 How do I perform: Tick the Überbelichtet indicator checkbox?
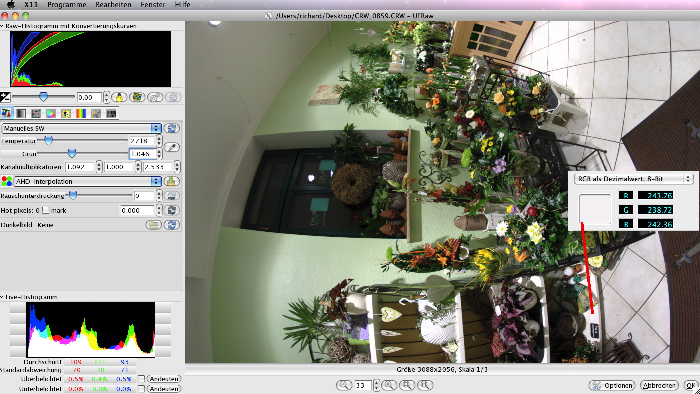pos(141,379)
